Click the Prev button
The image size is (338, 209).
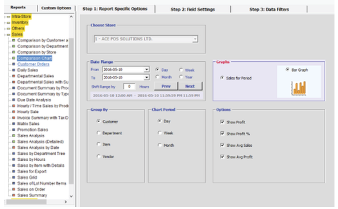[166, 86]
